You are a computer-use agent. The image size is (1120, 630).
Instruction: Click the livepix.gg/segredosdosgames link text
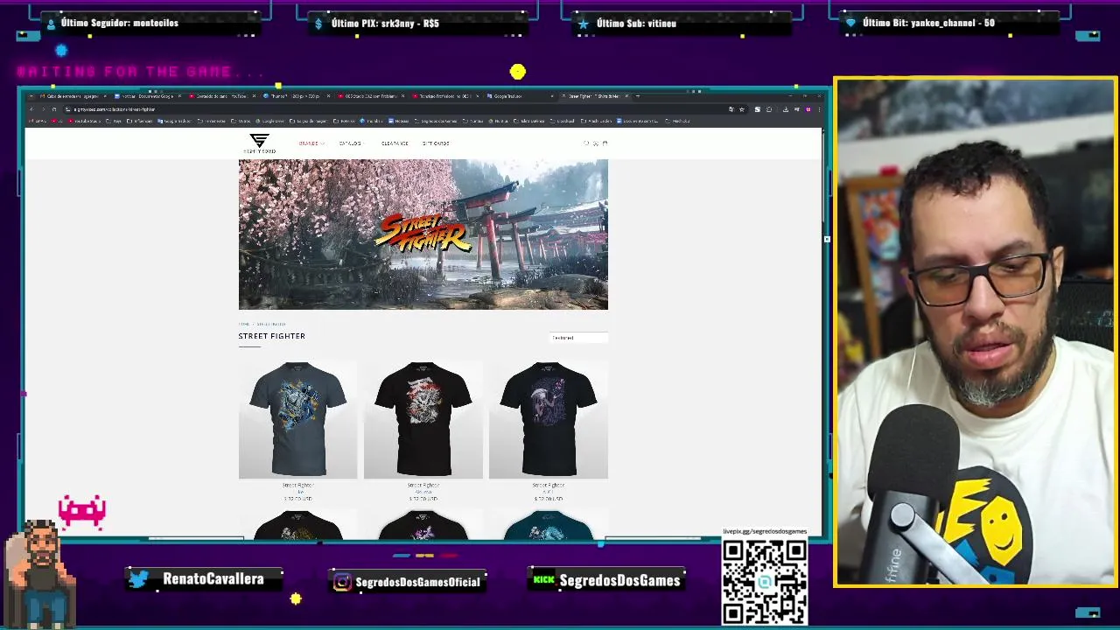tap(765, 531)
